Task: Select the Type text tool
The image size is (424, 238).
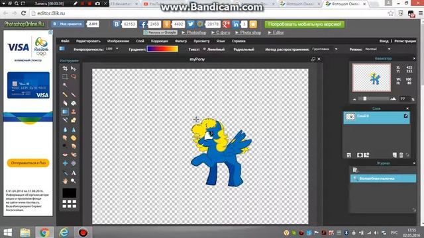Action: 74,173
